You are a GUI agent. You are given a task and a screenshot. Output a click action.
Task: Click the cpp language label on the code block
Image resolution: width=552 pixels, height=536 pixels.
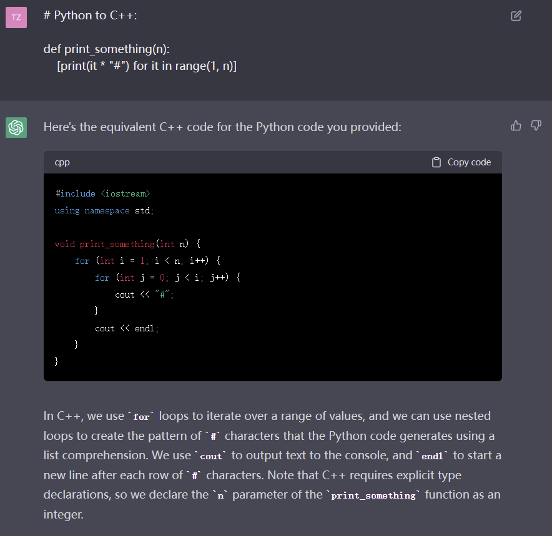tap(62, 162)
